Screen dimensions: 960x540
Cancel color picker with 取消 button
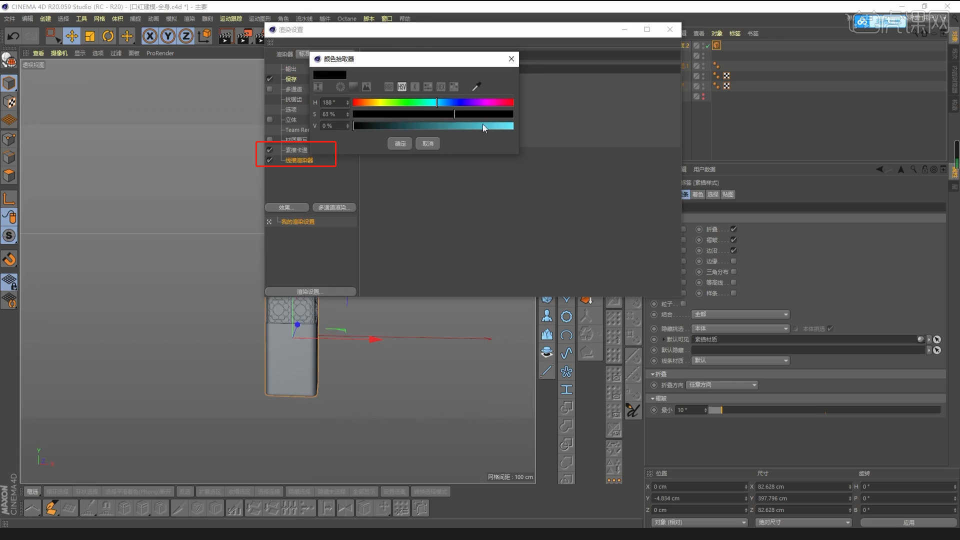tap(428, 143)
